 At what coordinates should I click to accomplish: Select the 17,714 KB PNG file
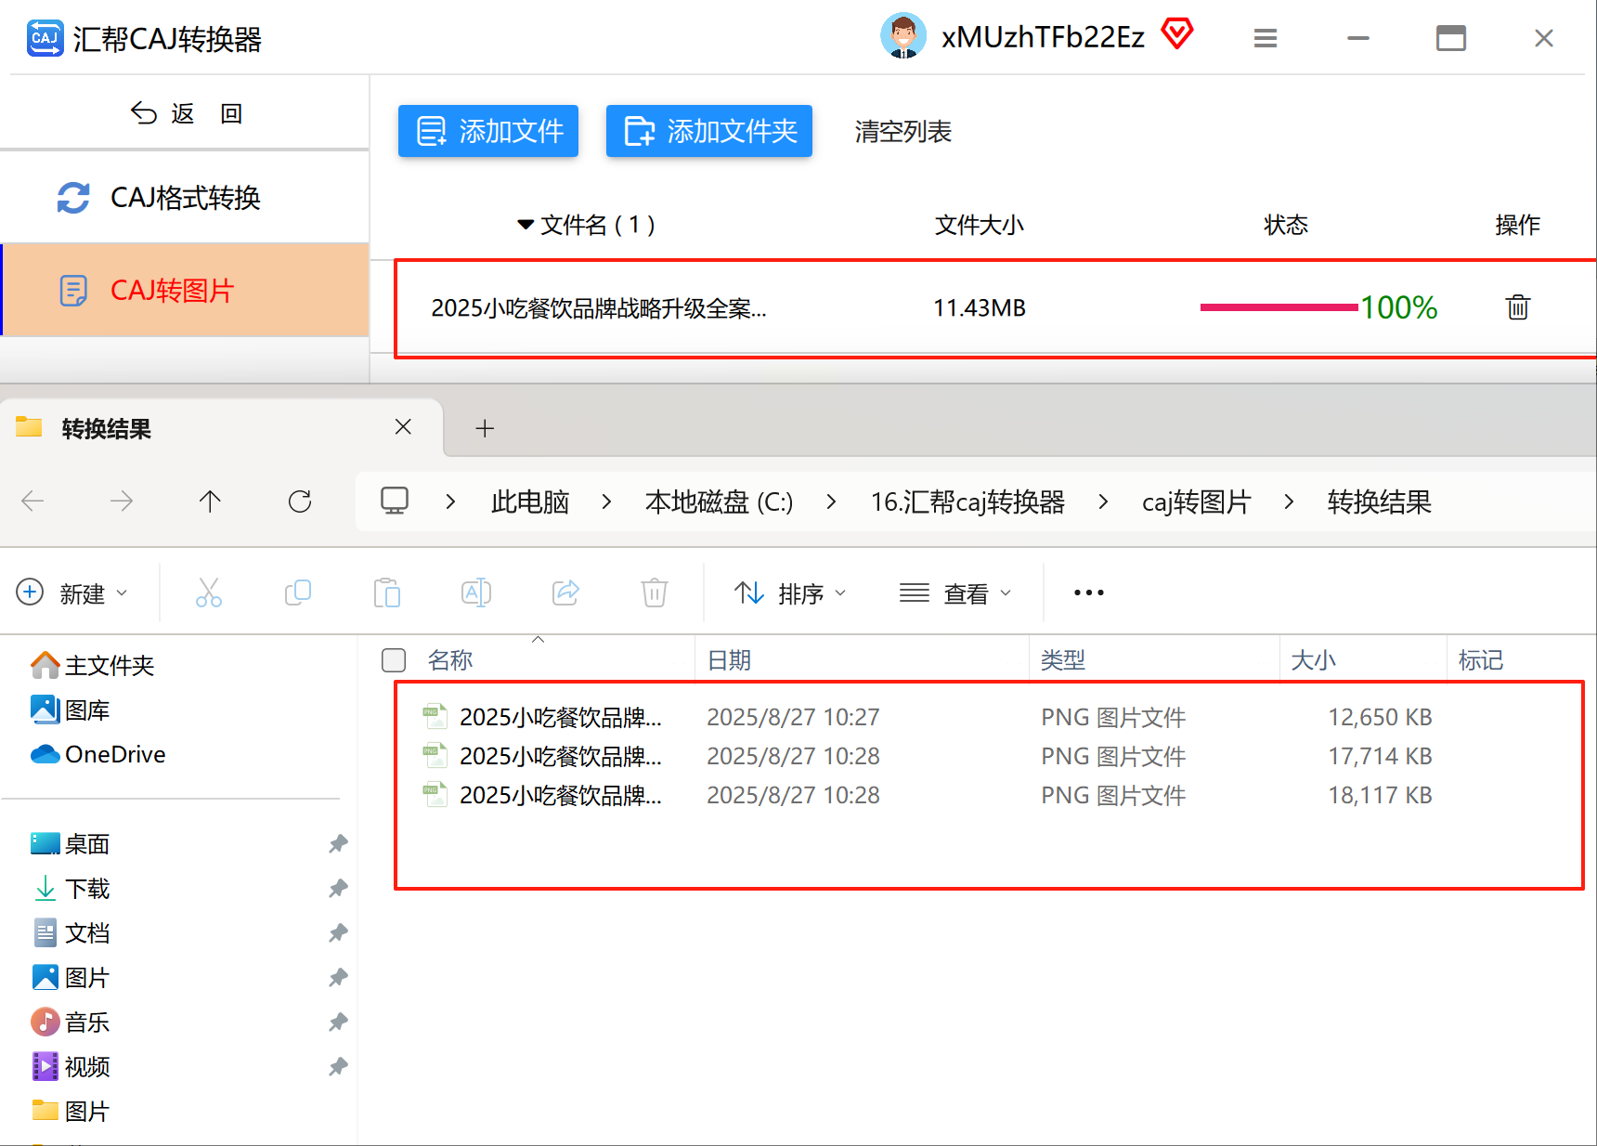point(928,756)
